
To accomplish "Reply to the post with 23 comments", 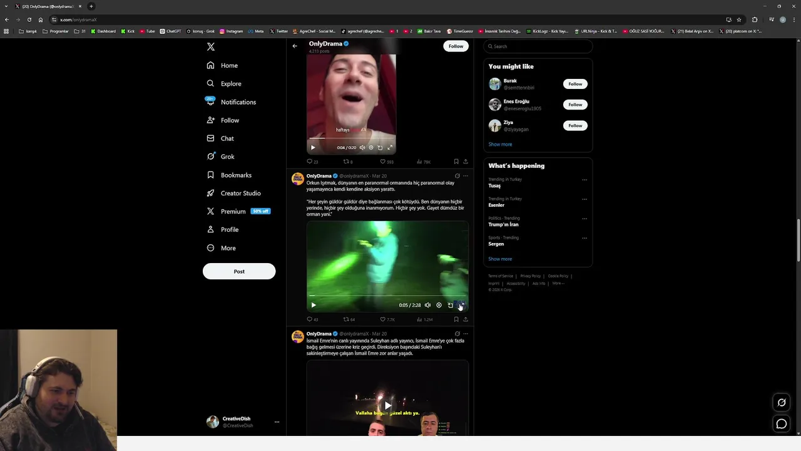I will click(312, 162).
